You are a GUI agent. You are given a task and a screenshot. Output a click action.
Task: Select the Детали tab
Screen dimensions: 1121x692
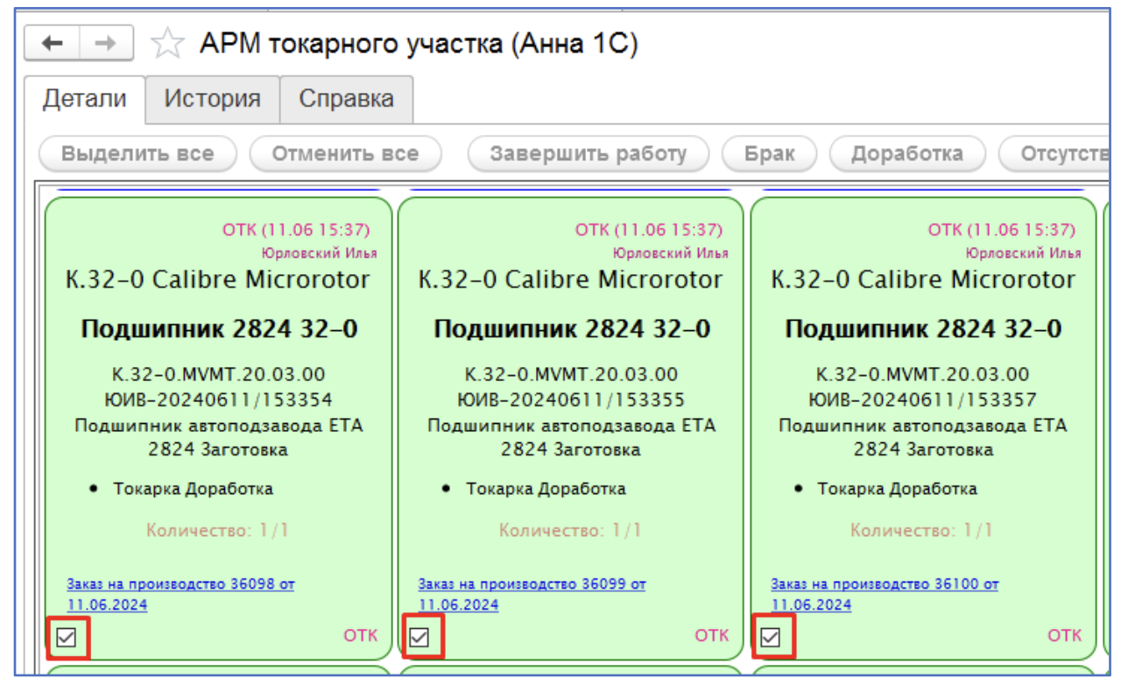tap(84, 99)
